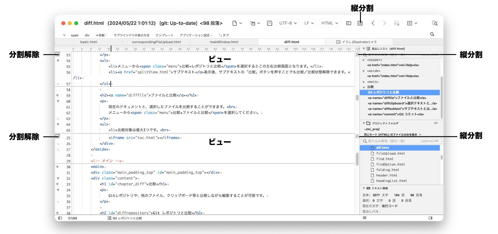498x234 pixels.
Task: Toggle left sidebar from status bar
Action: point(60,218)
